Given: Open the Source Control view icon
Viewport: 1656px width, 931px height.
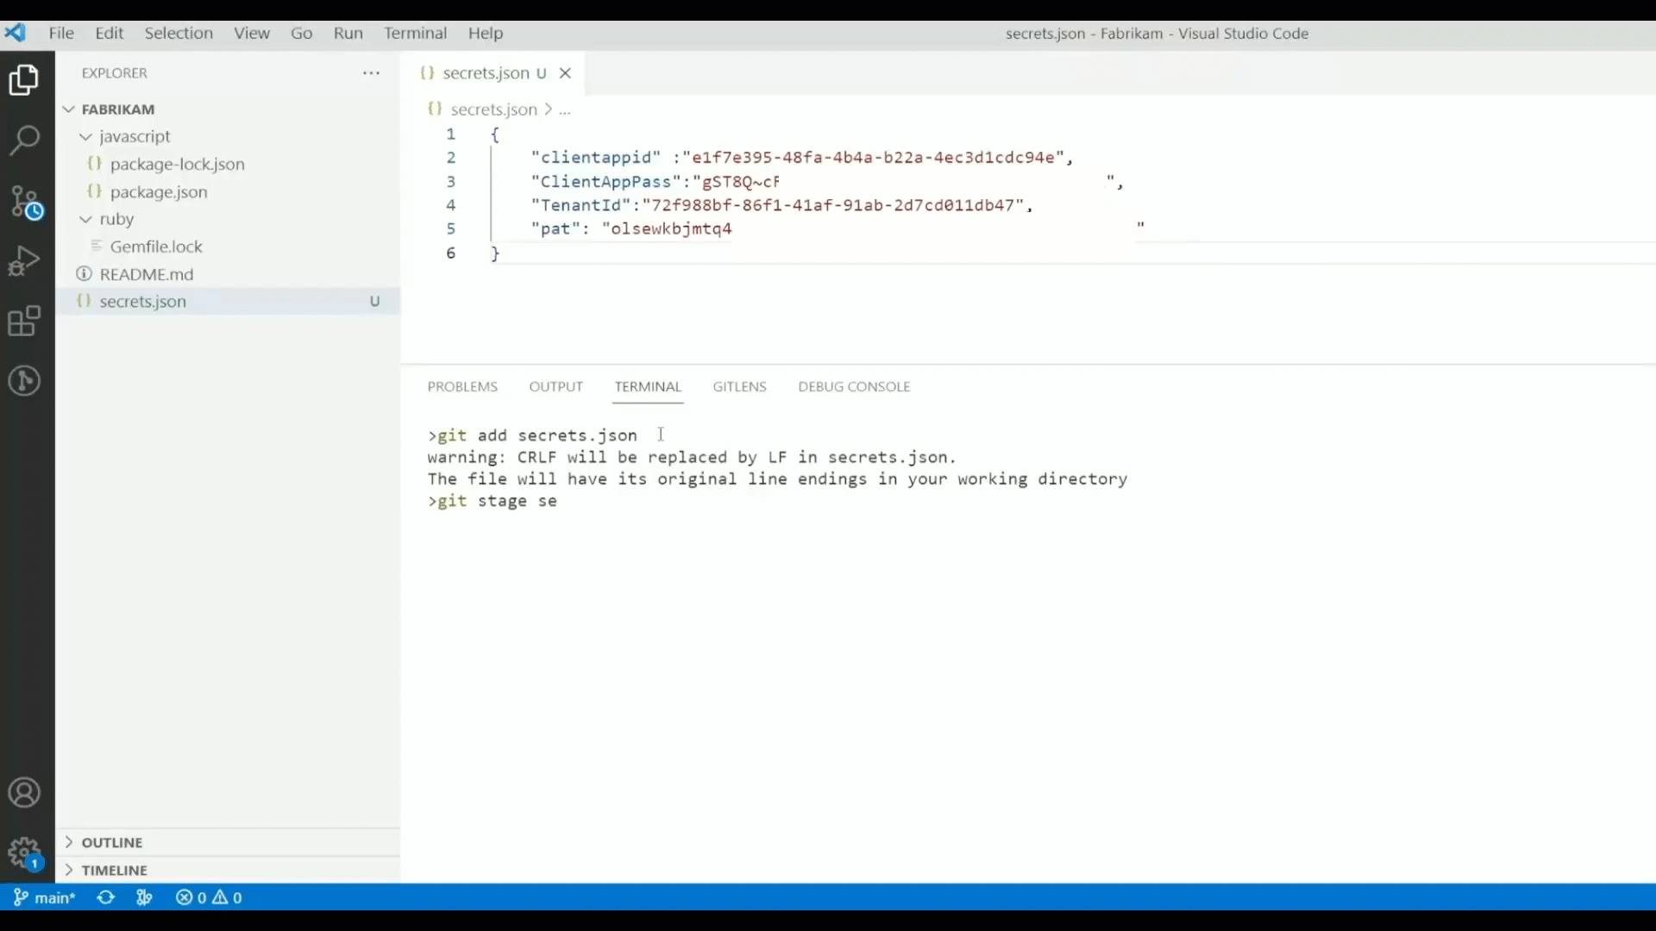Looking at the screenshot, I should tap(26, 203).
